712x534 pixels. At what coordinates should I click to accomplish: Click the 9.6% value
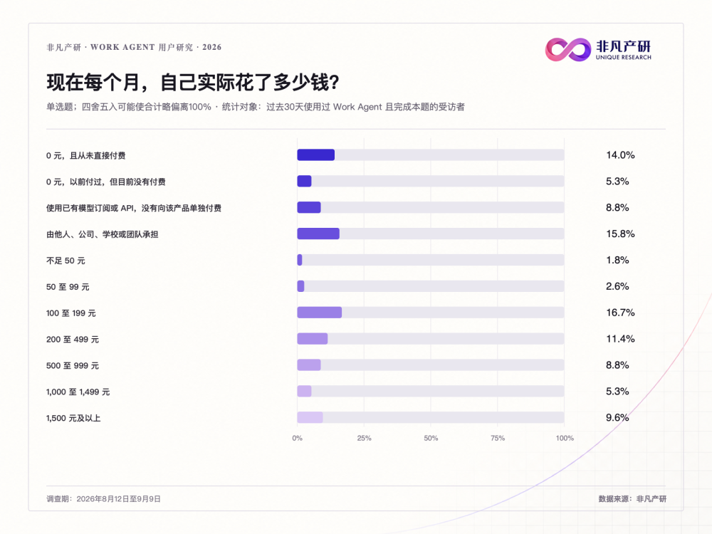pos(617,418)
